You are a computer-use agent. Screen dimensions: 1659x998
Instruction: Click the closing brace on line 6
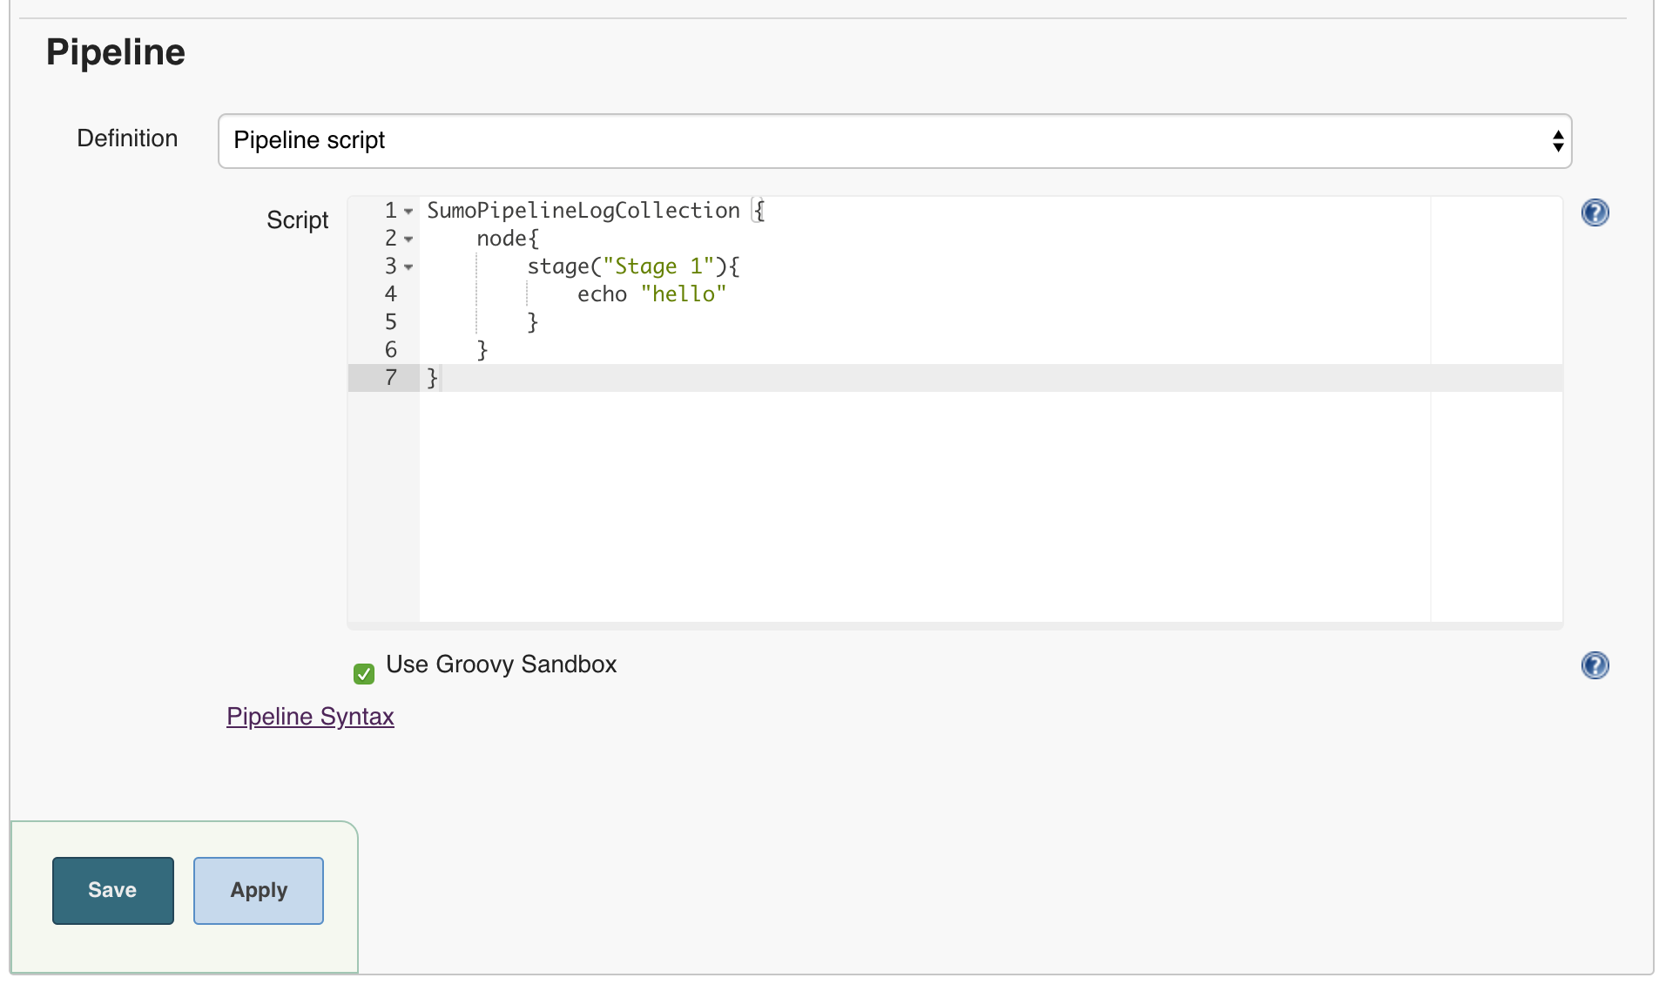coord(482,350)
